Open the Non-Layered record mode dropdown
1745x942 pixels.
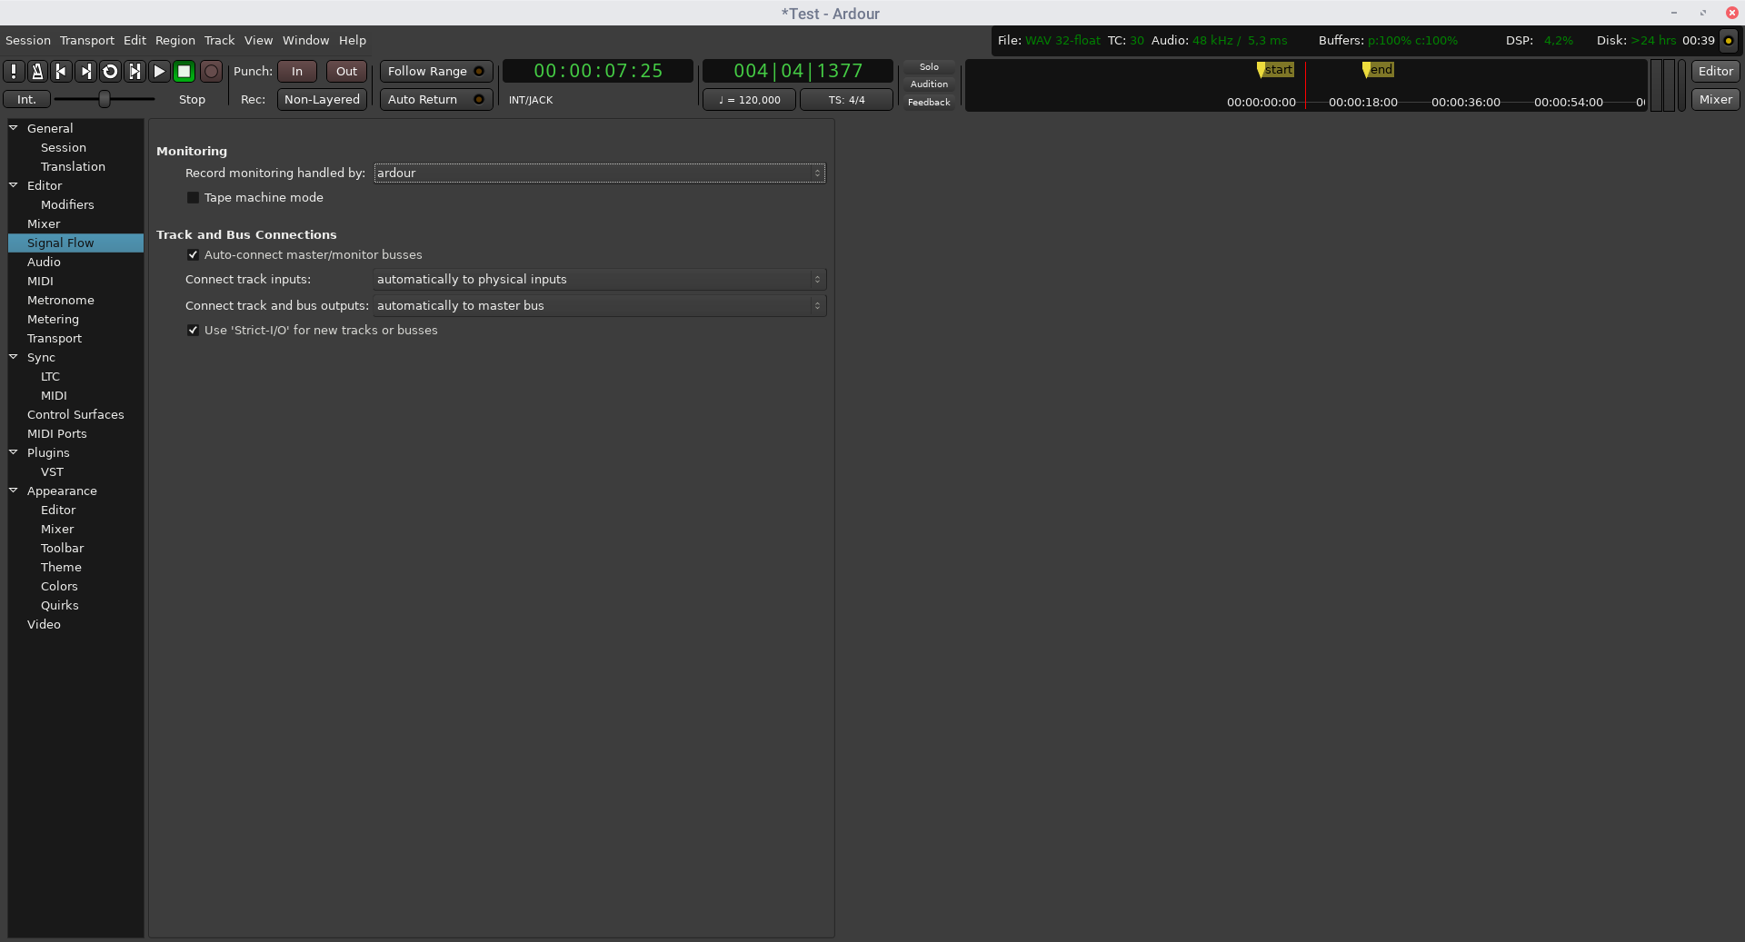click(x=322, y=99)
